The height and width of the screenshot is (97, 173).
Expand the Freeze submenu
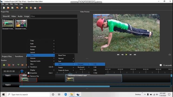tap(65, 67)
